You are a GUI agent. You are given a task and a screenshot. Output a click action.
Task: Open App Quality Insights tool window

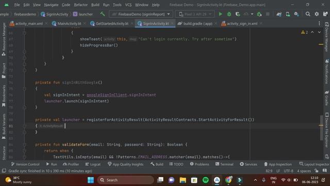125,164
